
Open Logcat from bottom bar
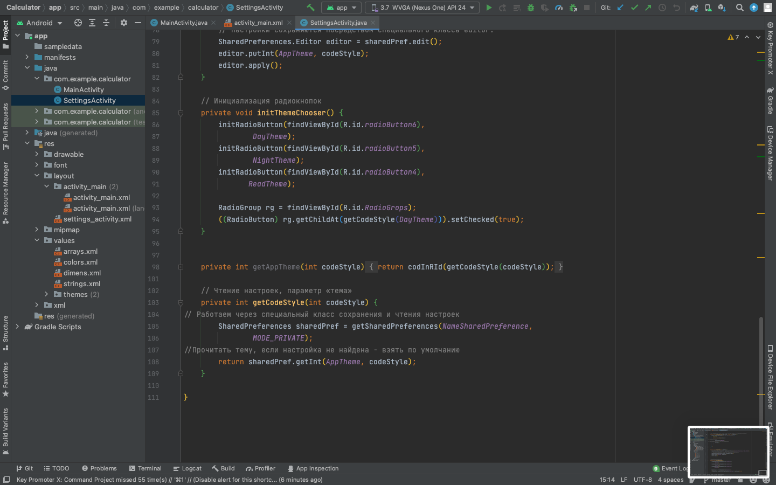point(187,468)
